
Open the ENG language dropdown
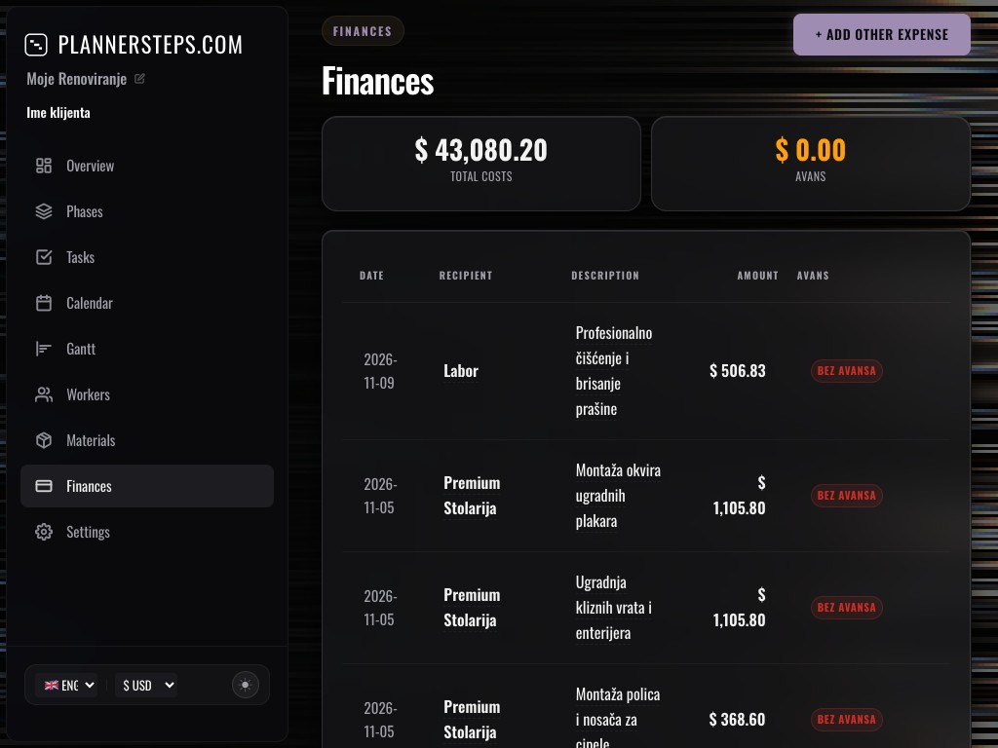[66, 685]
